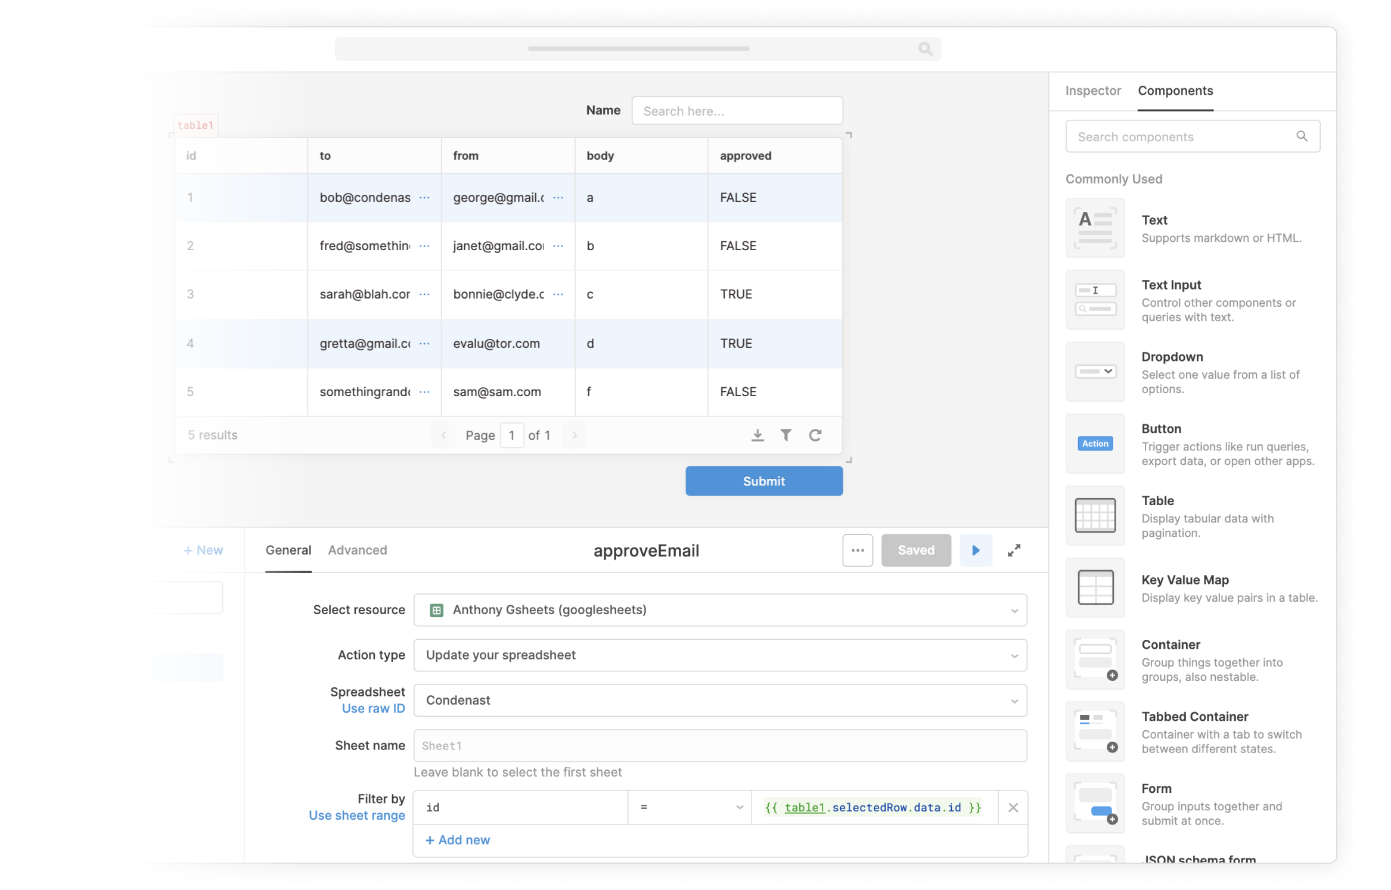Go to the previous table page arrow
1391x890 pixels.
coord(443,435)
